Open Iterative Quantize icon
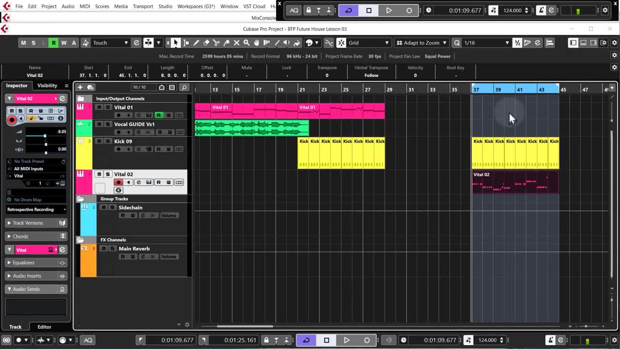 517,43
